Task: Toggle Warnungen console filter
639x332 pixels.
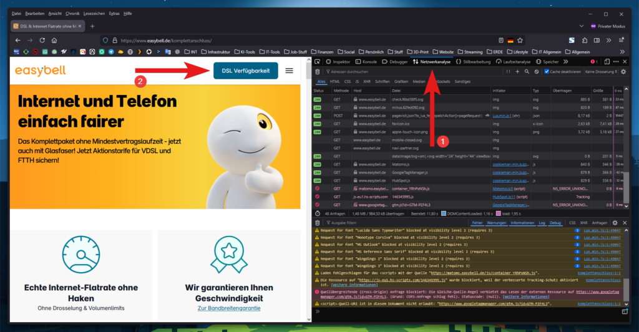Action: (497, 222)
